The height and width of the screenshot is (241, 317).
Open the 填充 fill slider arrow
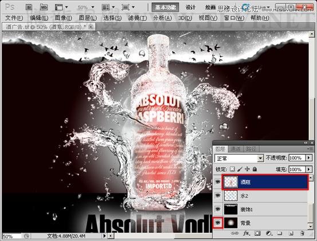coord(309,169)
